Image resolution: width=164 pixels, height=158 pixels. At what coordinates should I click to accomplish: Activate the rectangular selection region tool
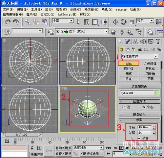95,22
